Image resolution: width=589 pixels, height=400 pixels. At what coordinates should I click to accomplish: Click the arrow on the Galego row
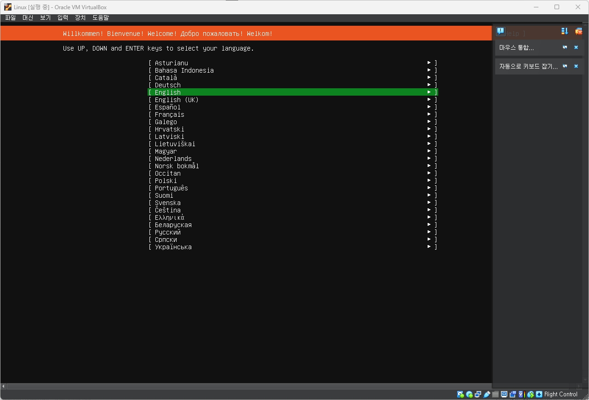429,121
